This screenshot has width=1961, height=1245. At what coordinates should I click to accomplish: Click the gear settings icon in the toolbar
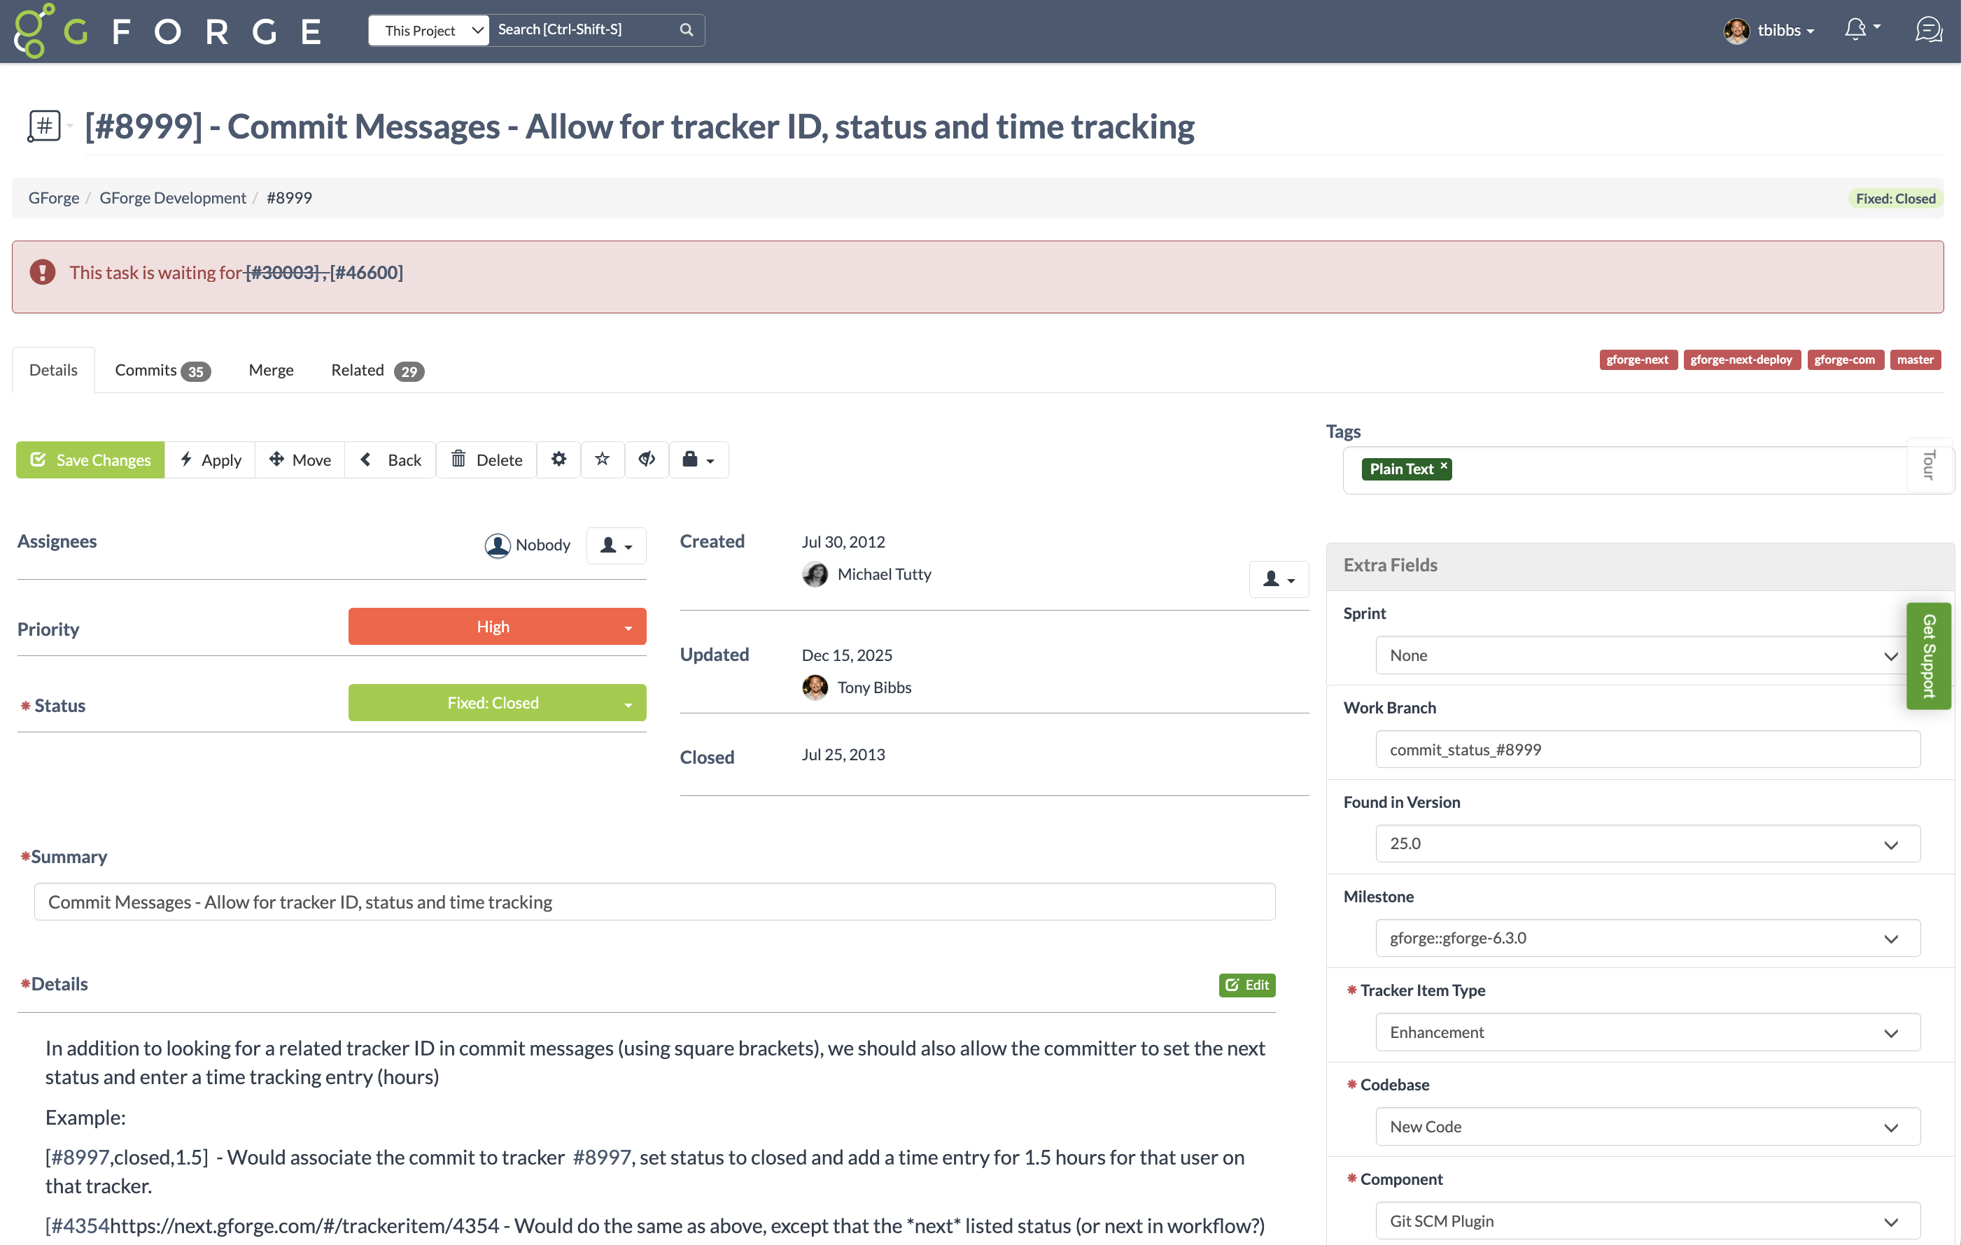point(558,460)
